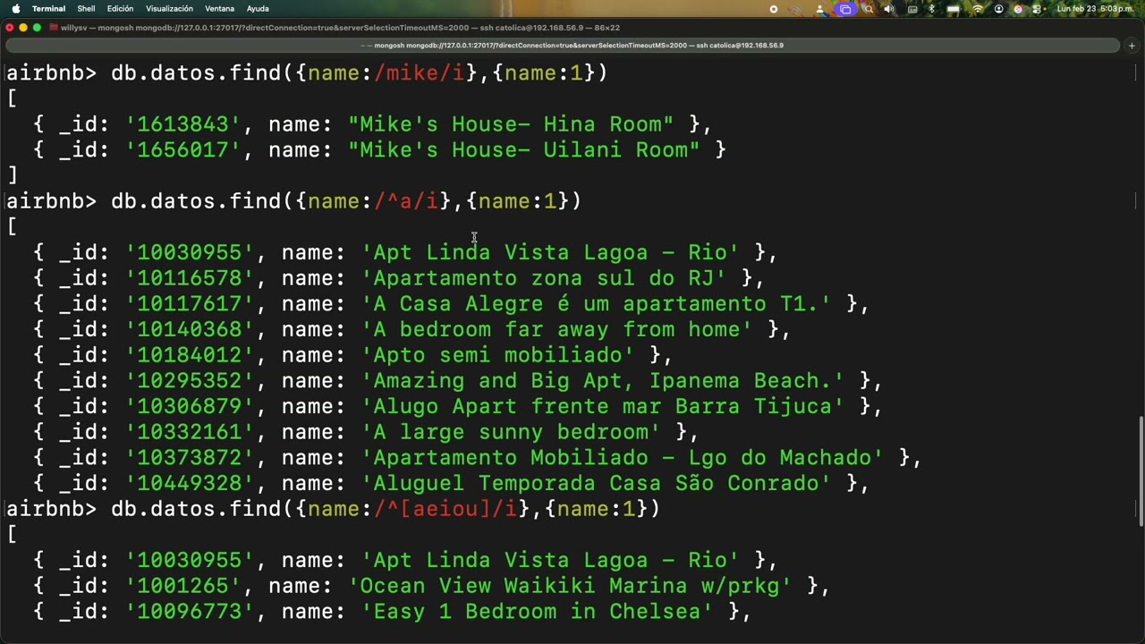The width and height of the screenshot is (1145, 644).
Task: Open the Ayuda menu
Action: [258, 9]
